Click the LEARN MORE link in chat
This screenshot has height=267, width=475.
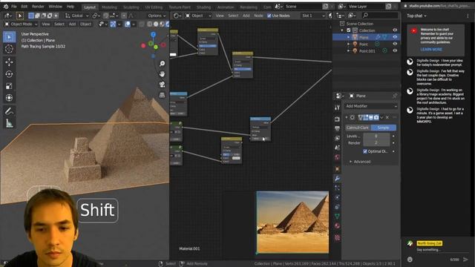(x=431, y=50)
